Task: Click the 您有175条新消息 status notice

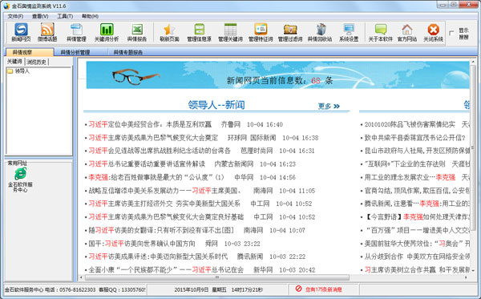Action: [323, 289]
